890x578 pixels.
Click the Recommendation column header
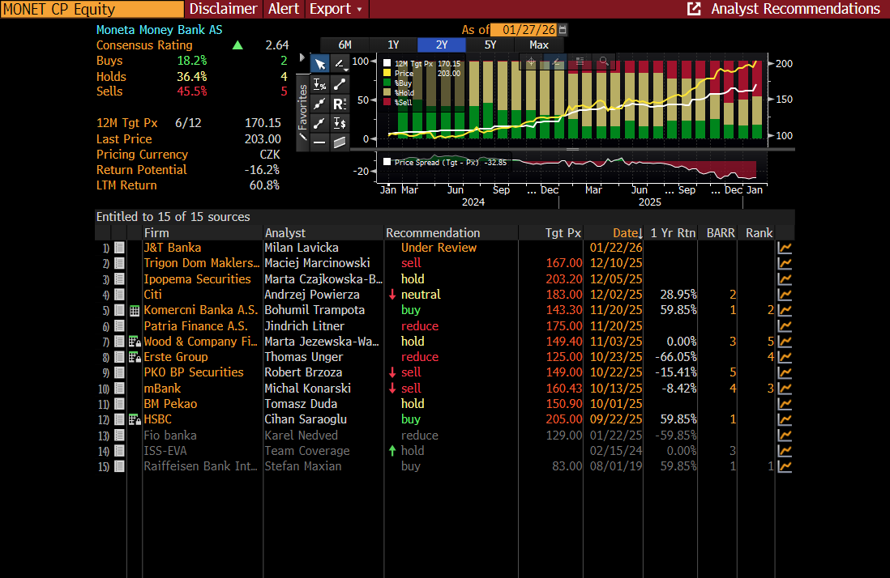(x=433, y=233)
